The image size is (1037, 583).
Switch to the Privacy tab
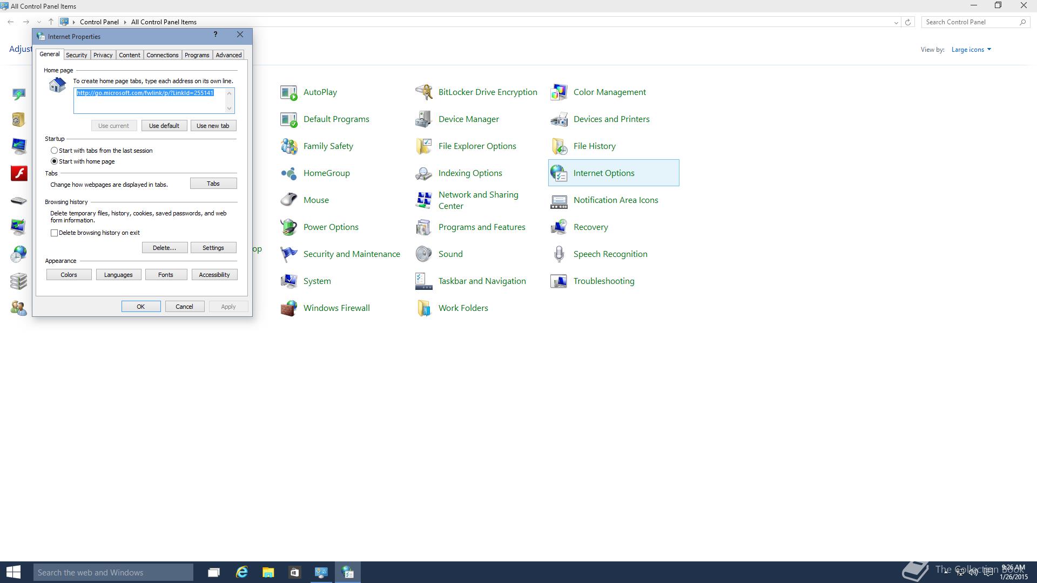pos(103,55)
